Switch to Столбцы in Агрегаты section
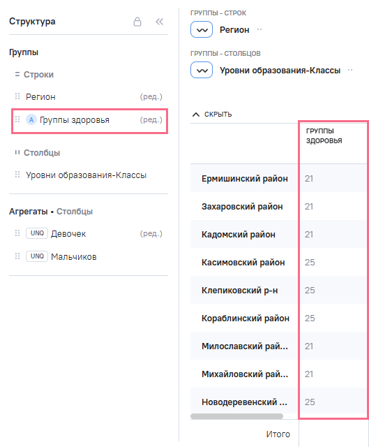The height and width of the screenshot is (447, 369). [75, 212]
